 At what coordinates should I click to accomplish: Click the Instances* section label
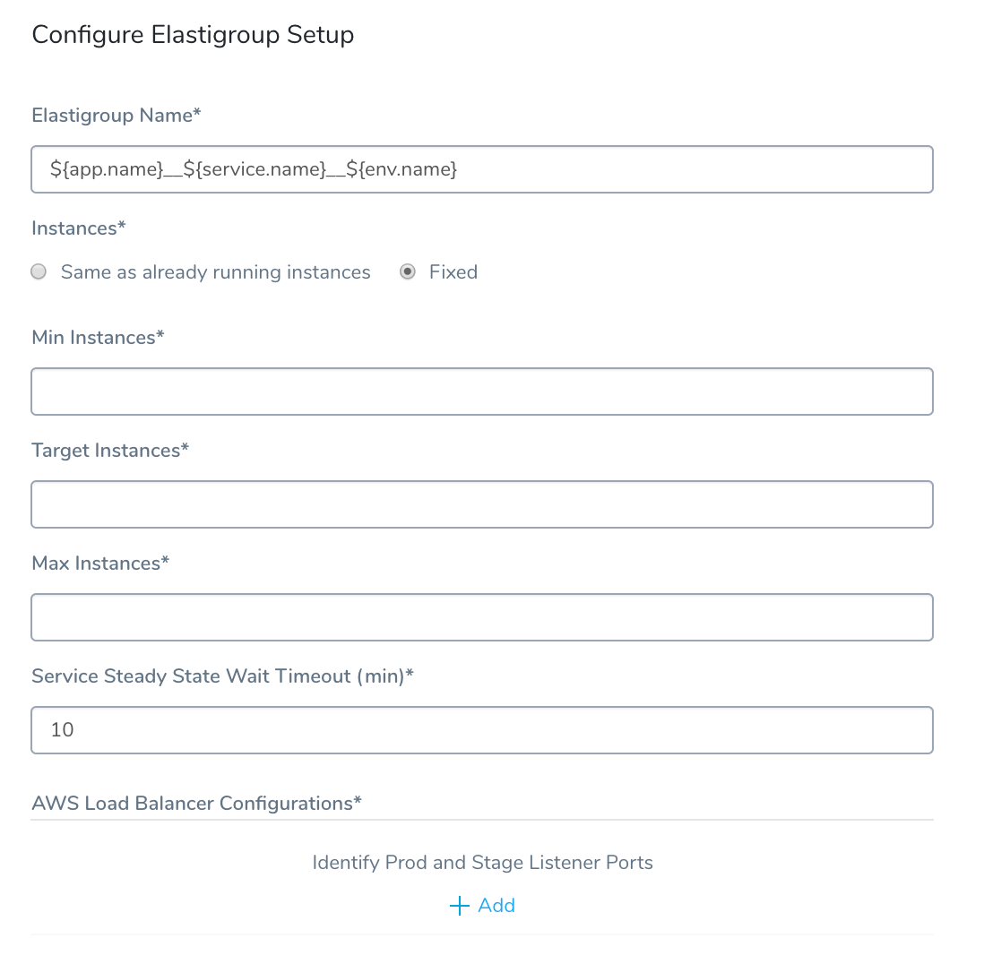(x=79, y=228)
